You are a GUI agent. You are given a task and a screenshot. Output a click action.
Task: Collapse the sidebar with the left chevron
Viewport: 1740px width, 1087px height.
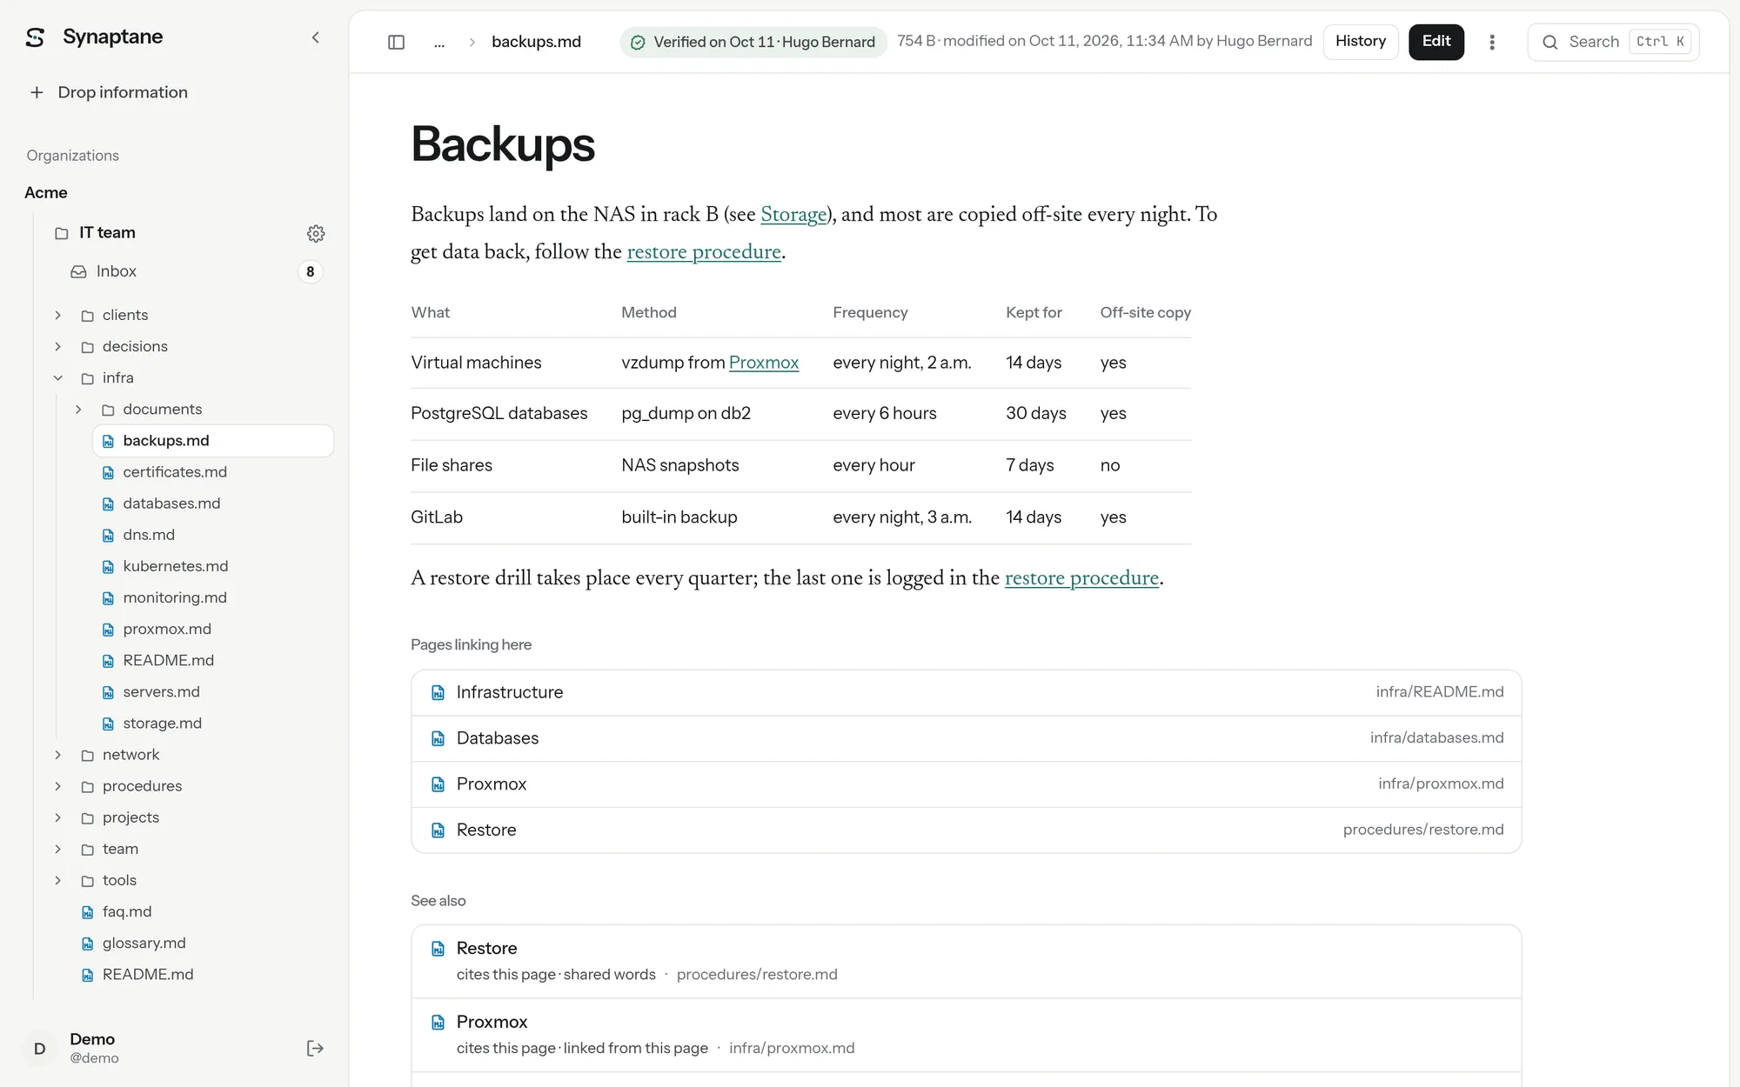[315, 37]
